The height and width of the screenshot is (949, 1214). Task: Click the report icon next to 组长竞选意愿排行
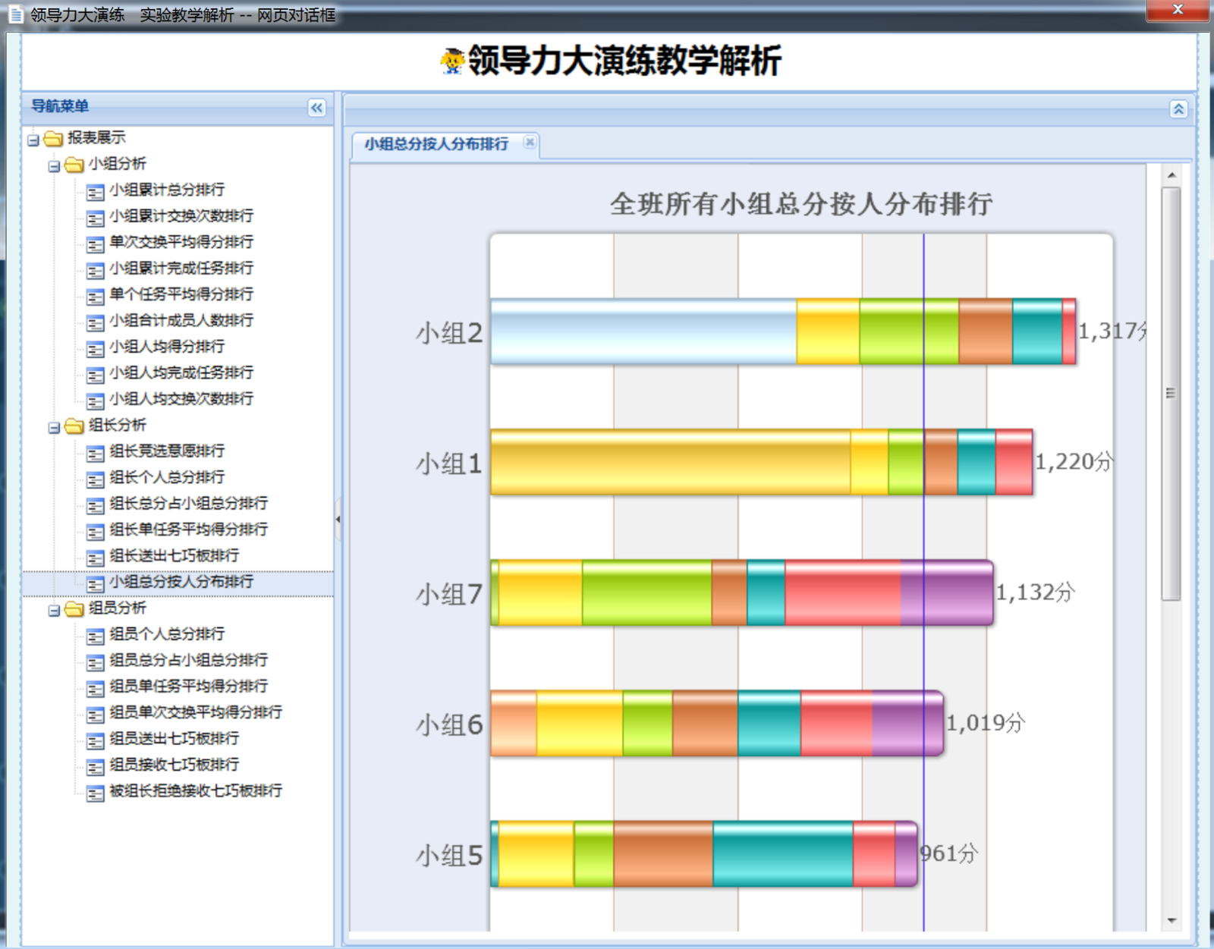tap(95, 453)
